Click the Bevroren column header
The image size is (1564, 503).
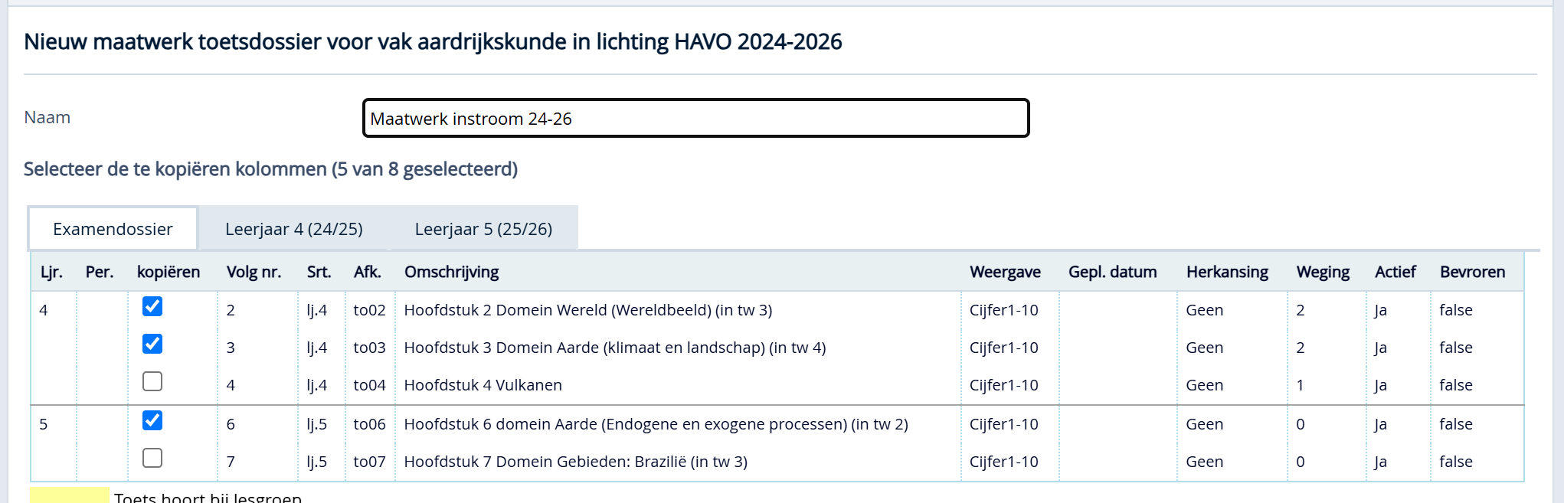point(1472,272)
